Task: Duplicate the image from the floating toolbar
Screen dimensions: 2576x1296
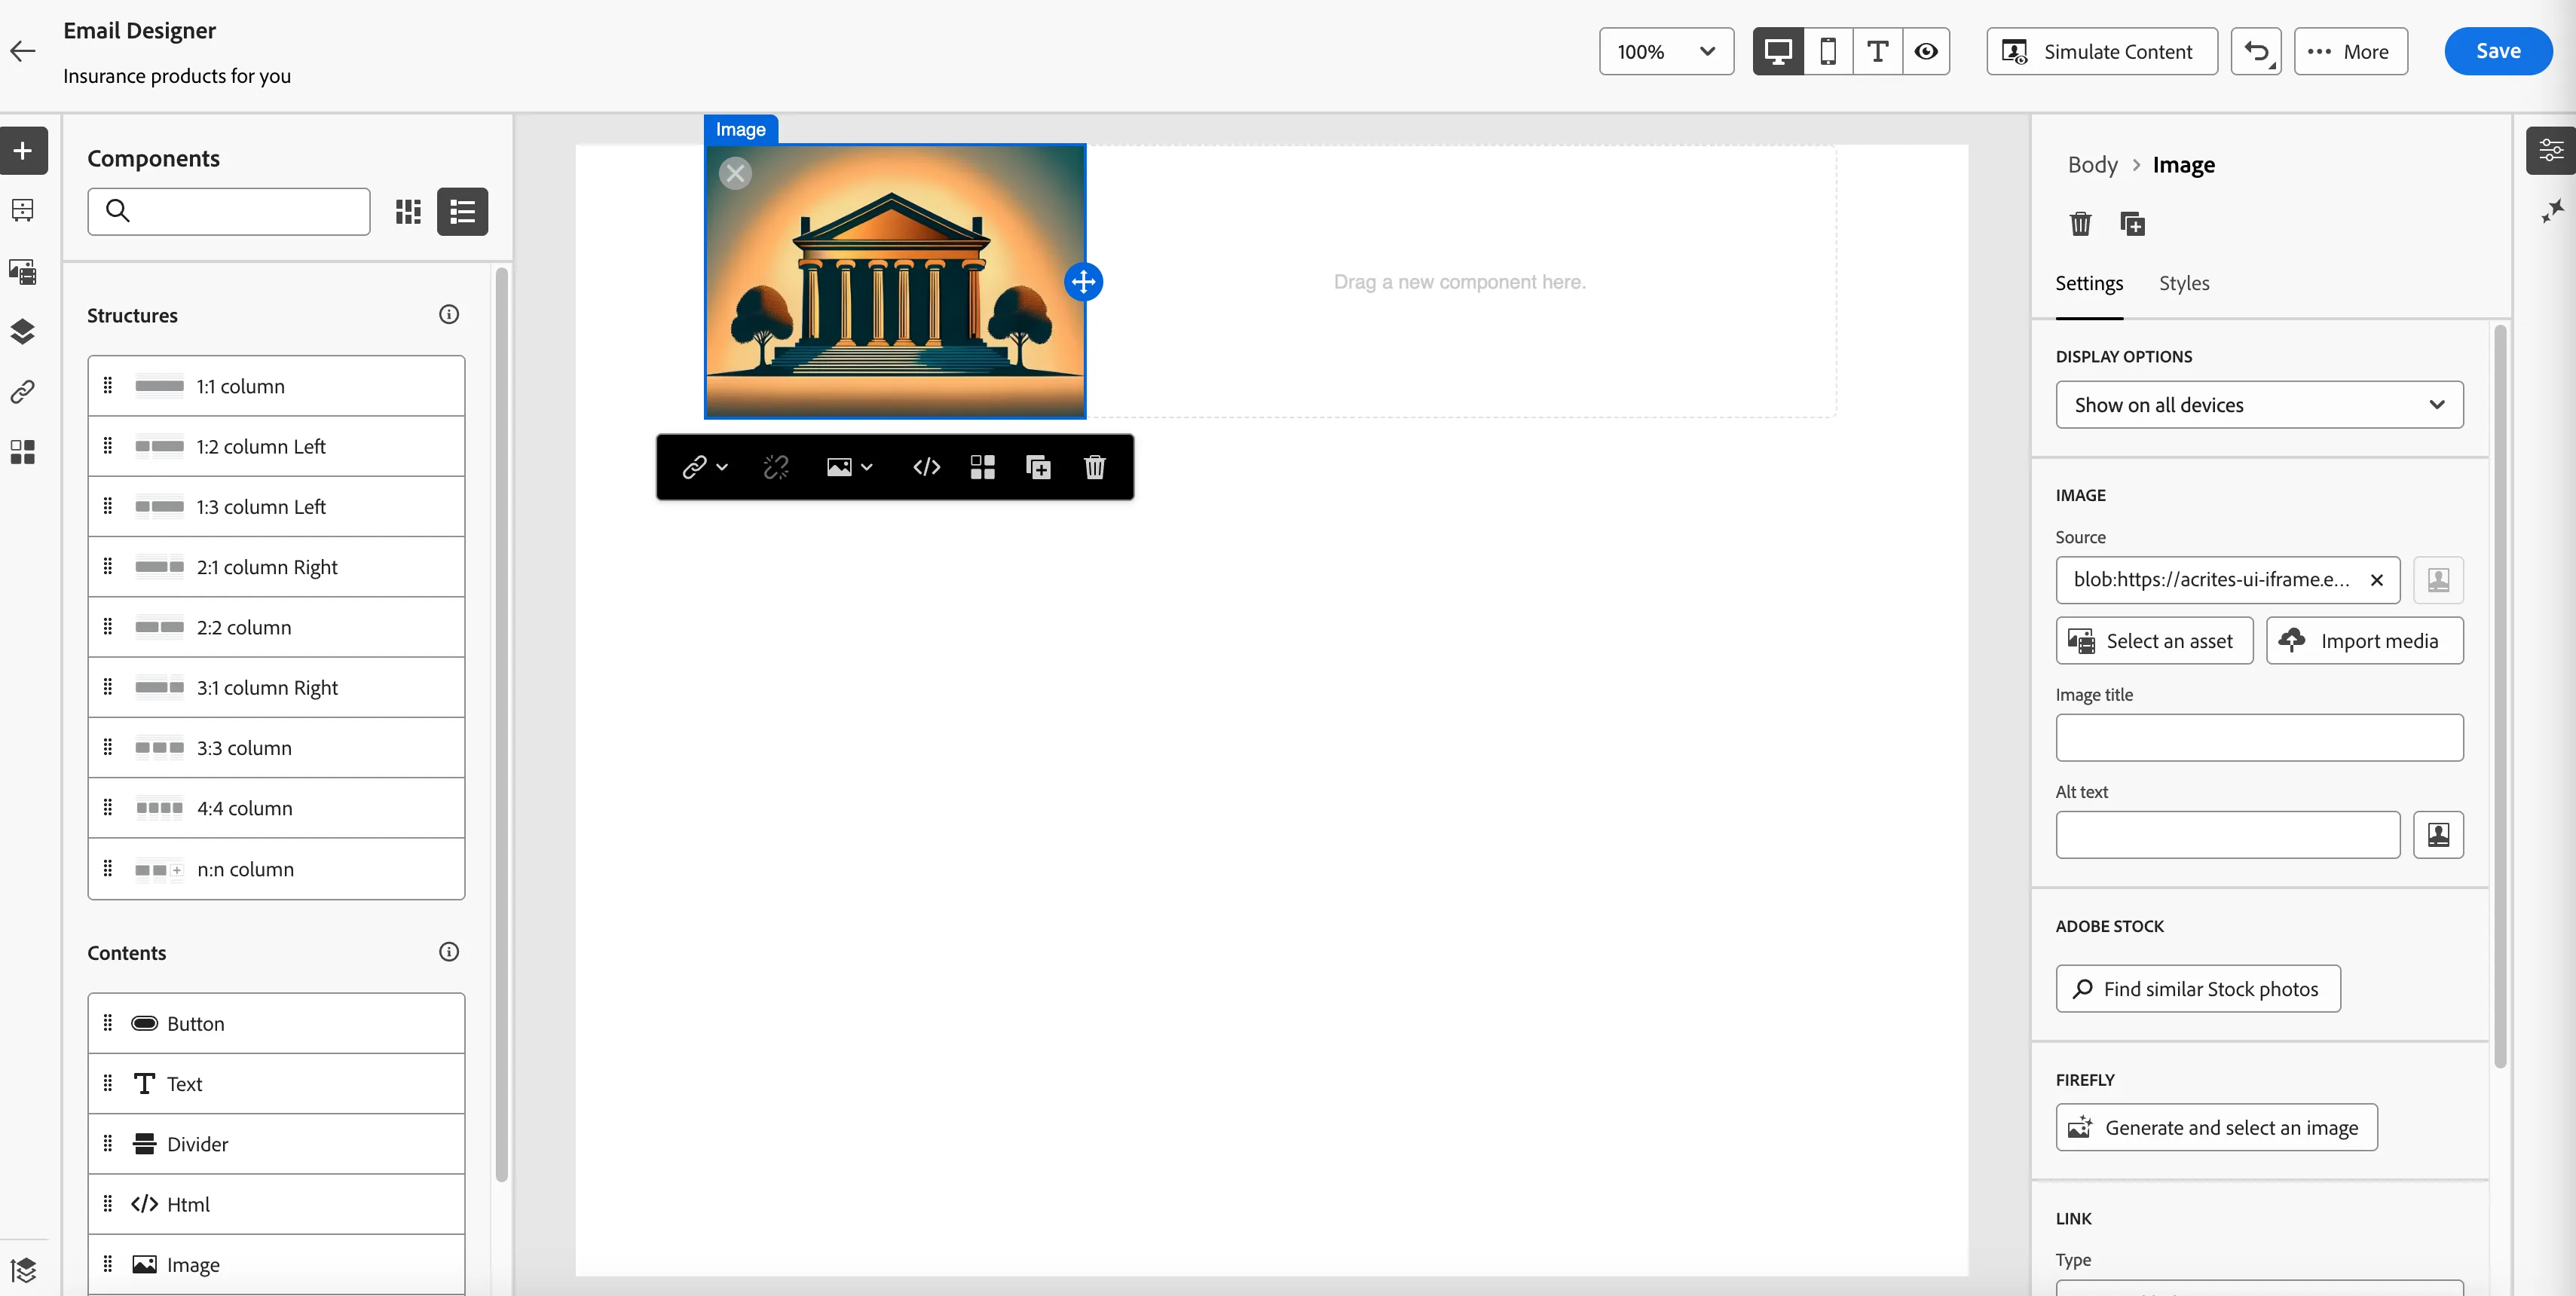Action: click(1039, 467)
